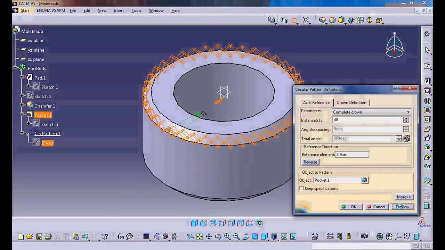Click the Swap Visible Space icon
Image resolution: width=445 pixels, height=250 pixels.
click(x=293, y=237)
